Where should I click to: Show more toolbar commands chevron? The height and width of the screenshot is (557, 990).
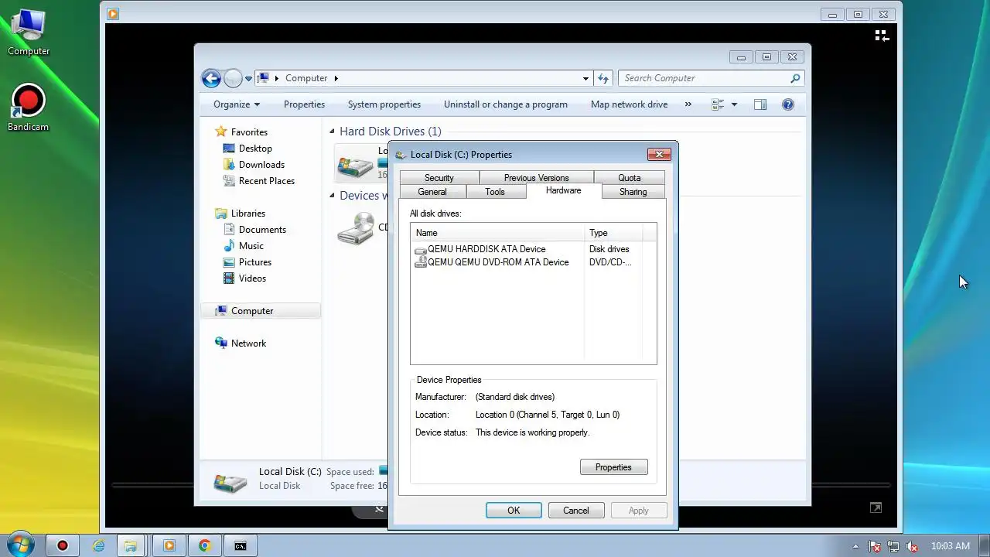point(688,104)
